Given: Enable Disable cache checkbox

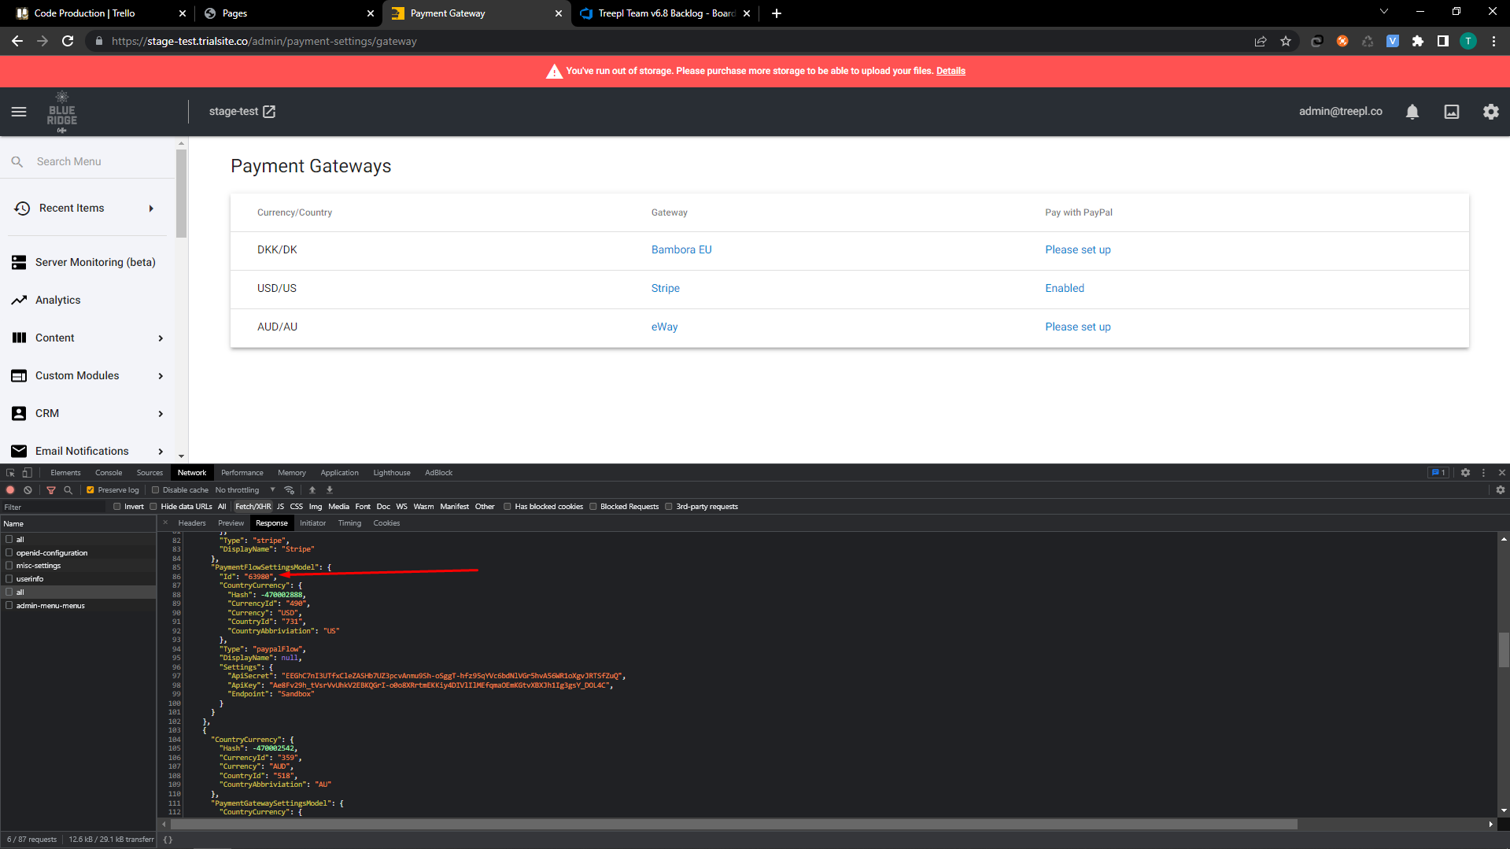Looking at the screenshot, I should click(155, 490).
